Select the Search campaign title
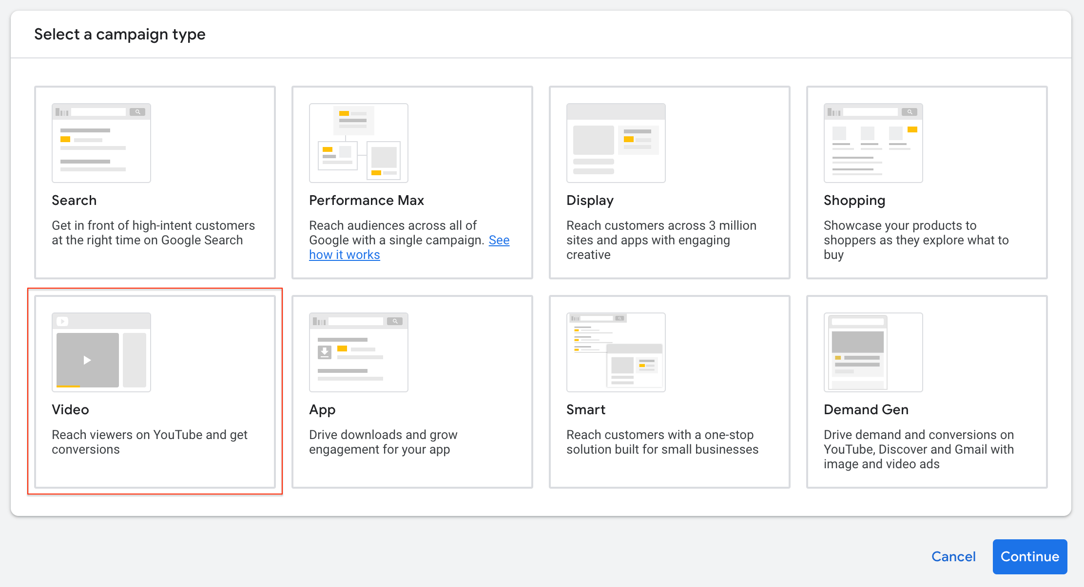The width and height of the screenshot is (1084, 587). 74,201
